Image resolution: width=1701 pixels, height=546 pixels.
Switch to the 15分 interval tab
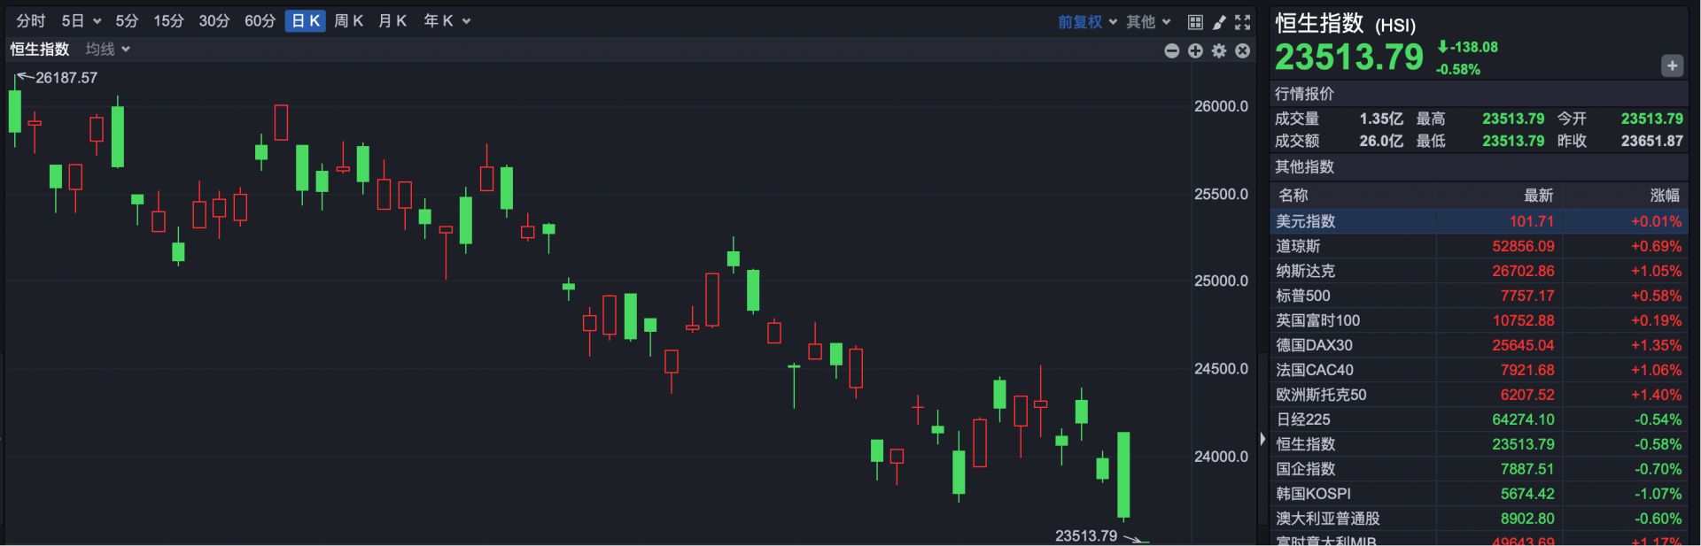tap(168, 21)
